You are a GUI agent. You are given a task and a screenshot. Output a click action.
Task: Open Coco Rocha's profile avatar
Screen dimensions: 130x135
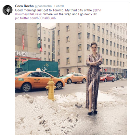pyautogui.click(x=7, y=10)
